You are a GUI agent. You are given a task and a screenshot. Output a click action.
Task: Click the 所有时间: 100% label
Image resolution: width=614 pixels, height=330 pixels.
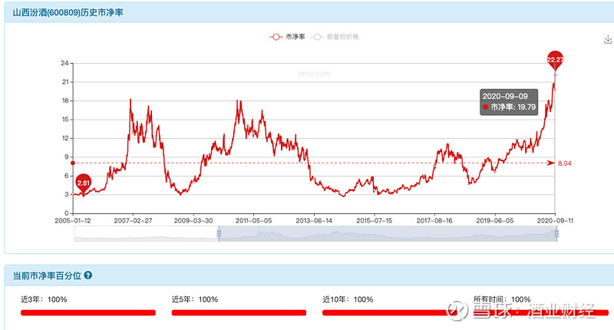coord(502,299)
